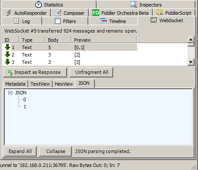Open the TextView sub-tab

tap(40, 84)
